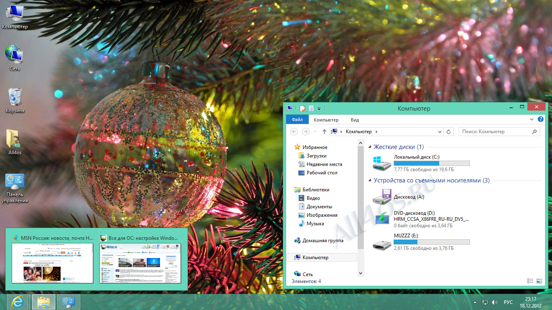The image size is (552, 310).
Task: Click the Forward navigation arrow
Action: coord(306,132)
